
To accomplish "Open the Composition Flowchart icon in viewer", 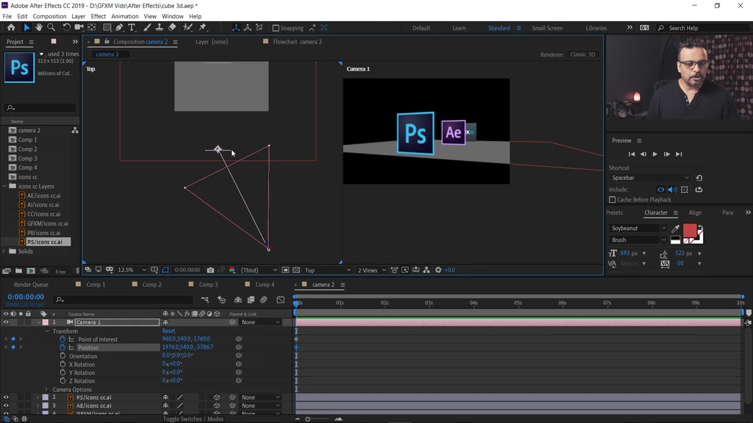I will pyautogui.click(x=427, y=270).
